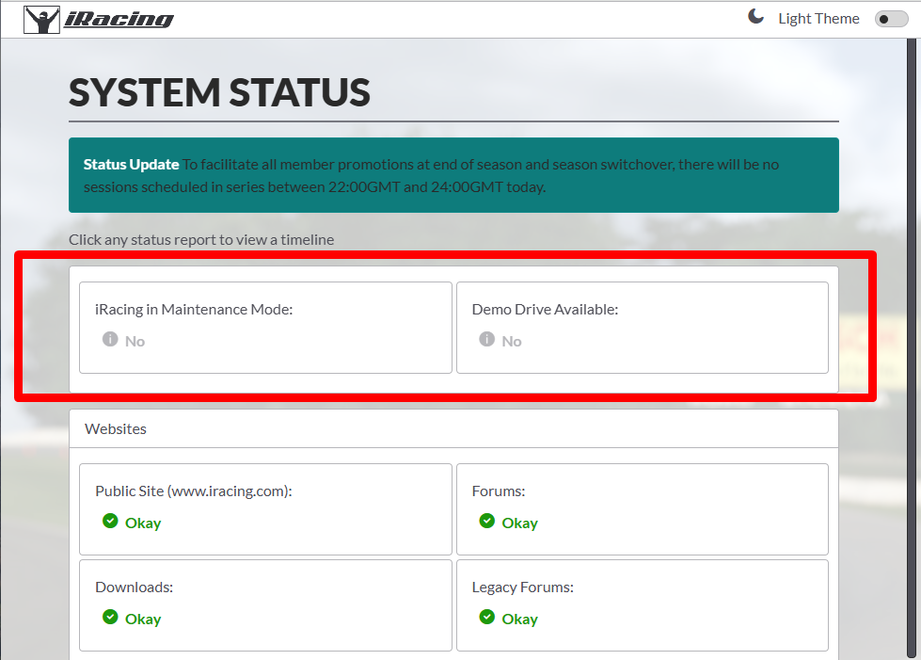View timeline for Public Site (www.iracing.com)
The height and width of the screenshot is (660, 921).
pyautogui.click(x=265, y=509)
